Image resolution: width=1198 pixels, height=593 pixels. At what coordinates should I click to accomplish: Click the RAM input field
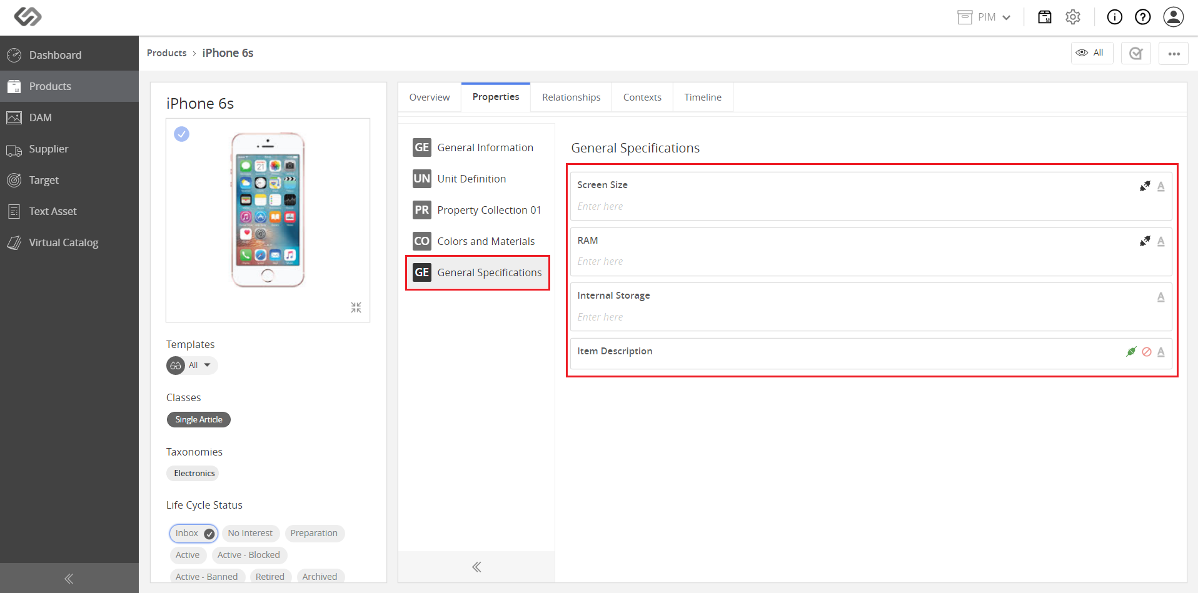tap(871, 262)
